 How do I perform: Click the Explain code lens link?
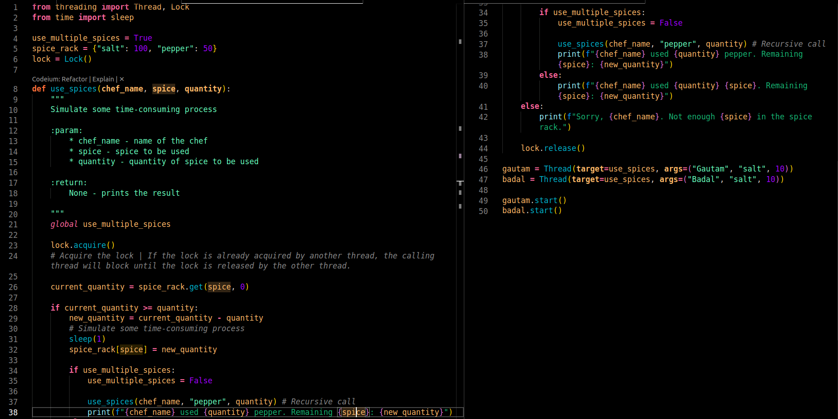point(103,79)
